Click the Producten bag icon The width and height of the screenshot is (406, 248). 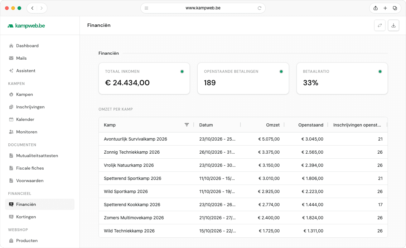click(11, 241)
